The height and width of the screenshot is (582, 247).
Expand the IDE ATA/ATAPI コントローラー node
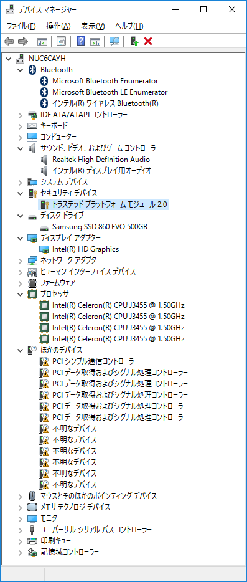[x=21, y=115]
